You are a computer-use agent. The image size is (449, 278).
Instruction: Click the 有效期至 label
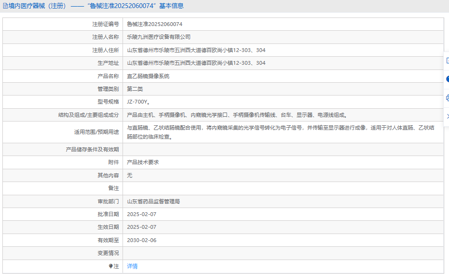point(108,240)
